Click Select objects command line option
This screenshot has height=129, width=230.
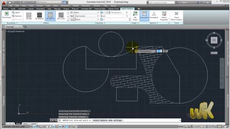coord(100,120)
